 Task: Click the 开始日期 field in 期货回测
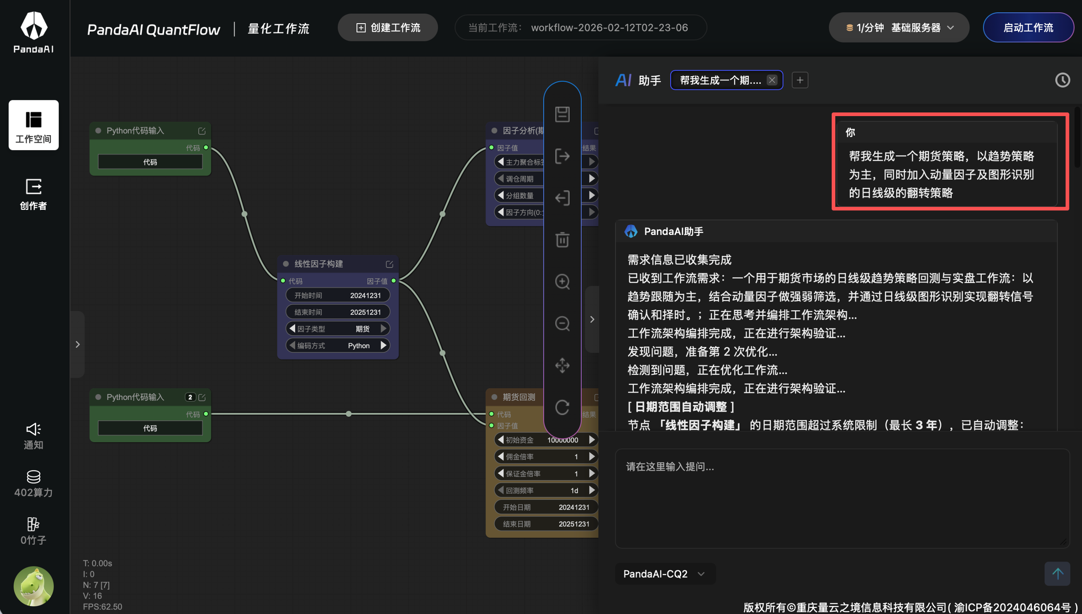click(546, 507)
